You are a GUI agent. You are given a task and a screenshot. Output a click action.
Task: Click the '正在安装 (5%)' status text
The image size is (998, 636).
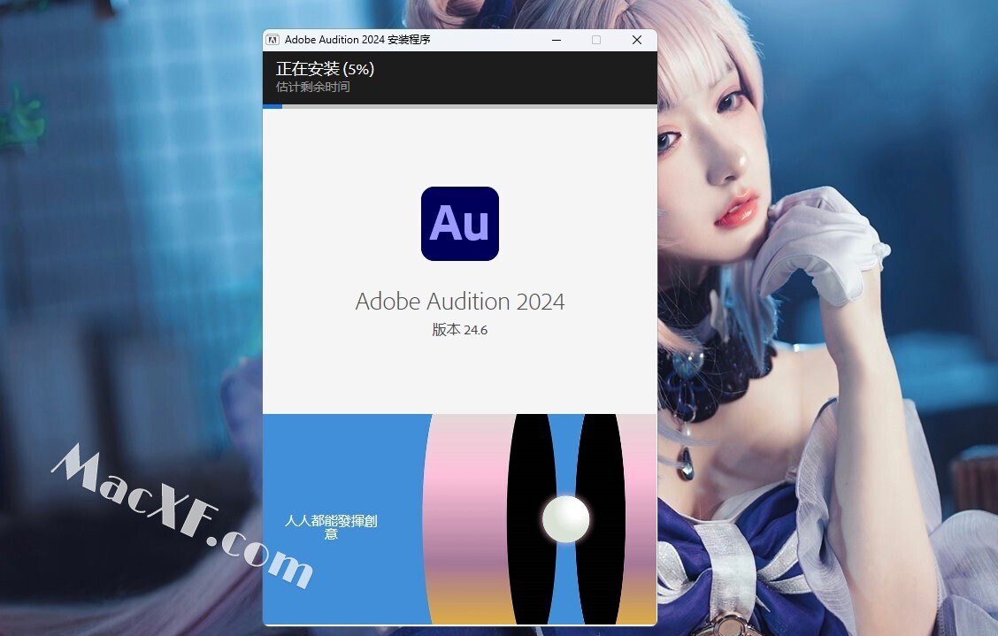coord(326,69)
